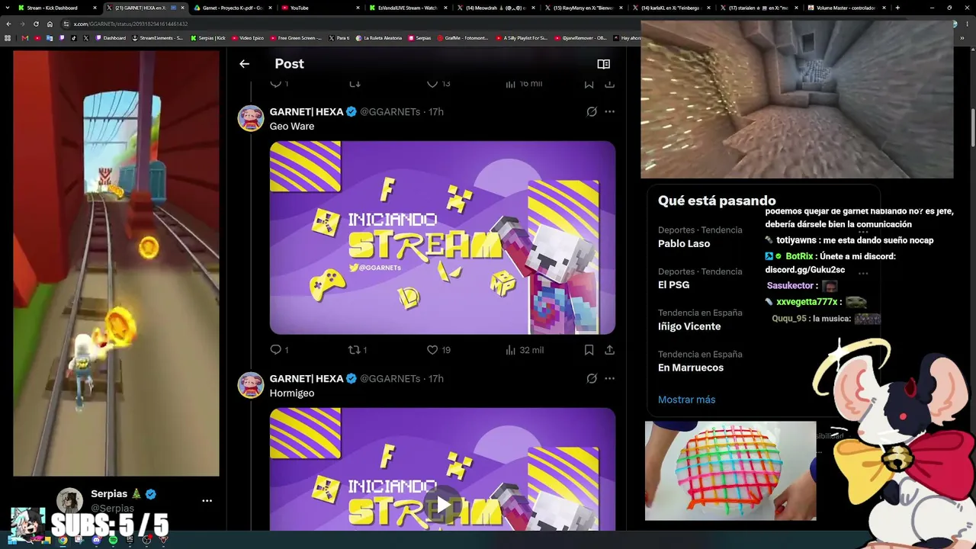Open the Twitch bookmark icon
This screenshot has height=549, width=976.
[62, 38]
